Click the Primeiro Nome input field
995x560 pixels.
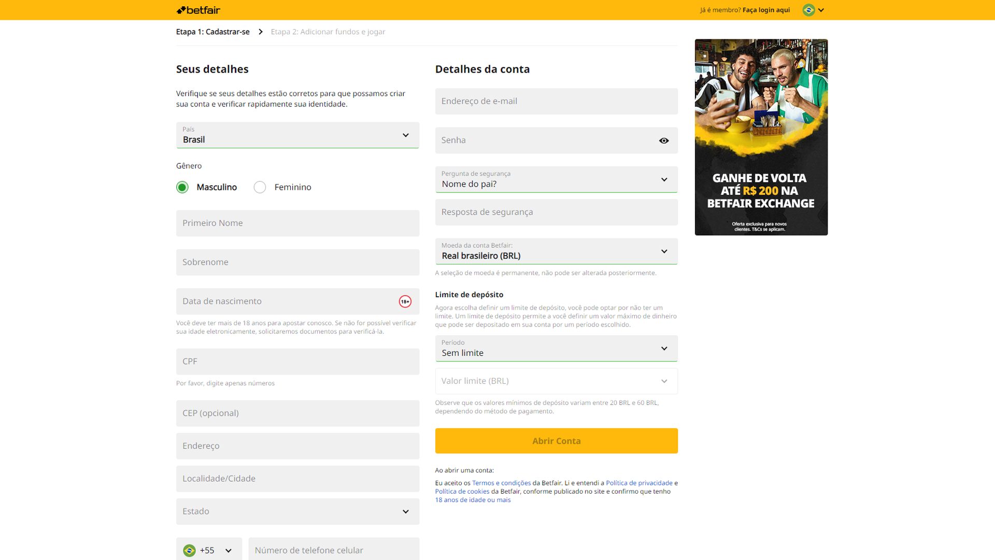click(297, 223)
